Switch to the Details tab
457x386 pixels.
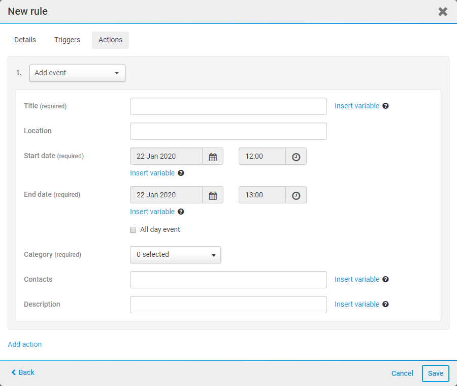[25, 40]
